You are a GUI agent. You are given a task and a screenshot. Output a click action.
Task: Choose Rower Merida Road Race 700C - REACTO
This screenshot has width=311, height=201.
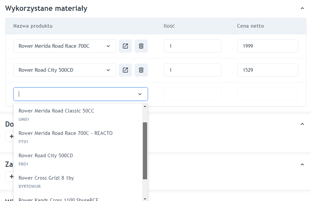click(78, 137)
